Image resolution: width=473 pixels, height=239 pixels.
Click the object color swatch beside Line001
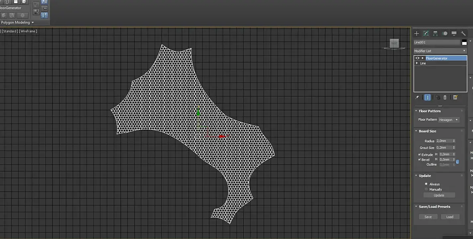point(464,42)
